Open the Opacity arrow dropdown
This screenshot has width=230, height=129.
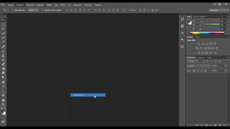(226, 66)
